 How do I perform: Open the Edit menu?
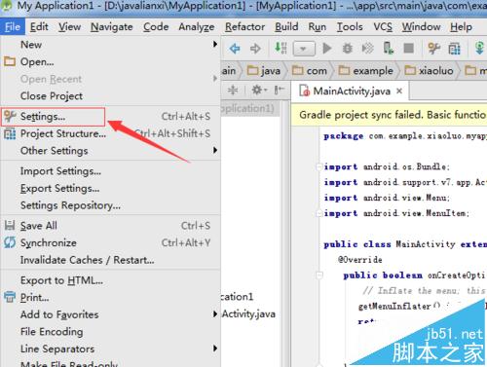click(x=39, y=26)
